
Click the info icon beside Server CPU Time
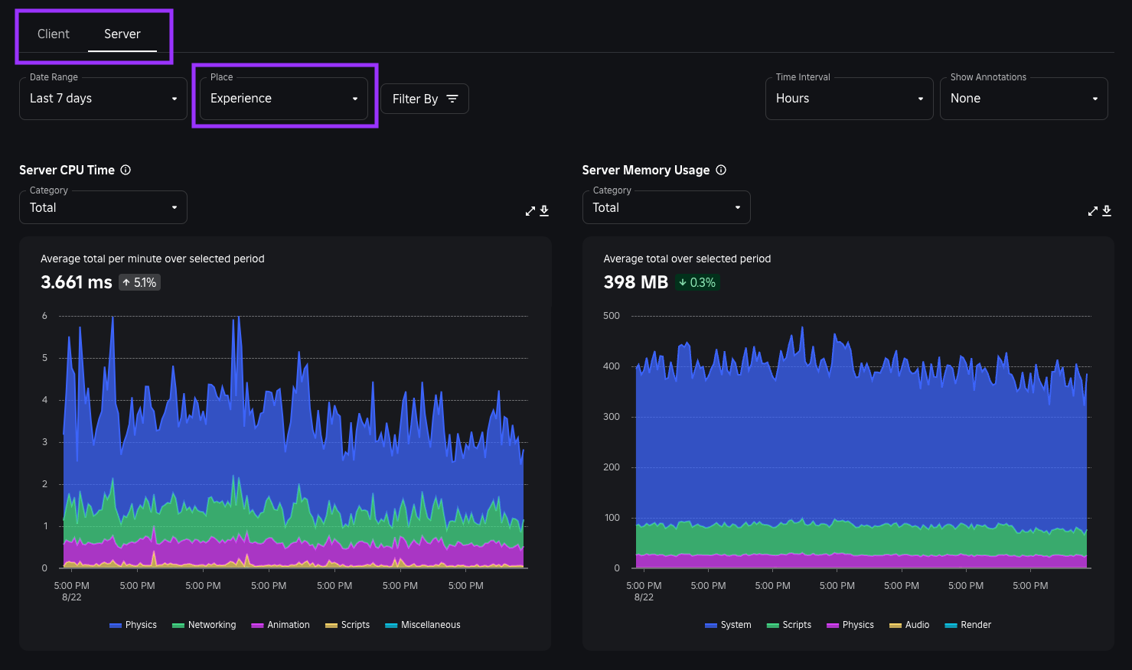tap(126, 170)
